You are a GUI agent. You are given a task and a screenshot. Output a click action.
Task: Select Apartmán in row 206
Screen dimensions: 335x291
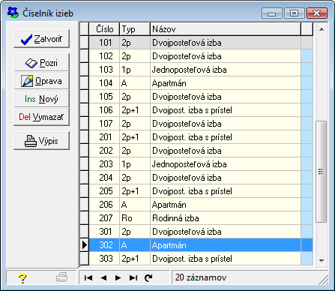226,205
